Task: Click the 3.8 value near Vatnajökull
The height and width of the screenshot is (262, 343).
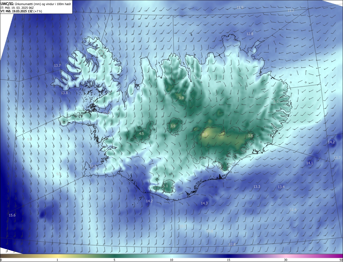Action: tap(250, 136)
